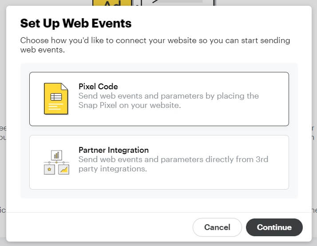
Task: Click the Set Up Web Events heading
Action: 76,23
